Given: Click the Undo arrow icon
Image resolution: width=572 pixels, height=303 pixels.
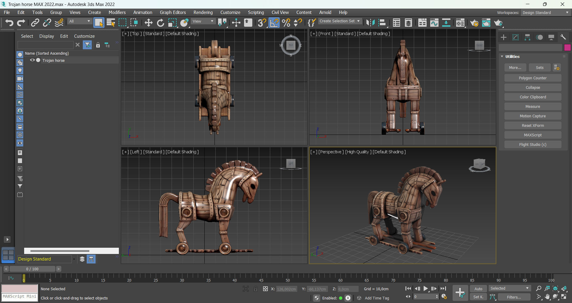Looking at the screenshot, I should pos(9,23).
